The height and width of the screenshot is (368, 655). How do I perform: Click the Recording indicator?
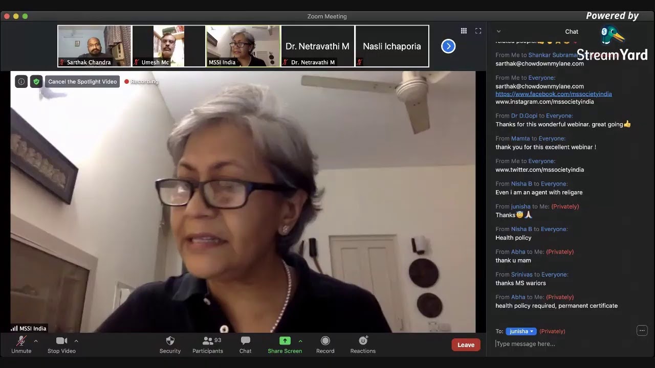(141, 82)
